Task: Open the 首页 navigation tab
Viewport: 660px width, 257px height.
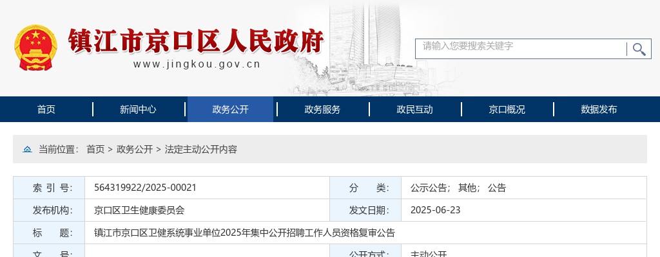Action: click(x=46, y=109)
